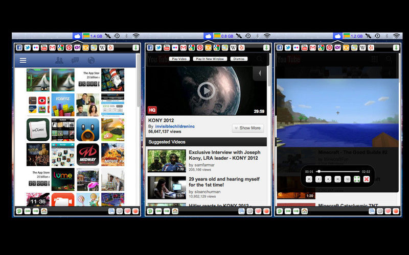Go to home page in left panel

pos(44,211)
